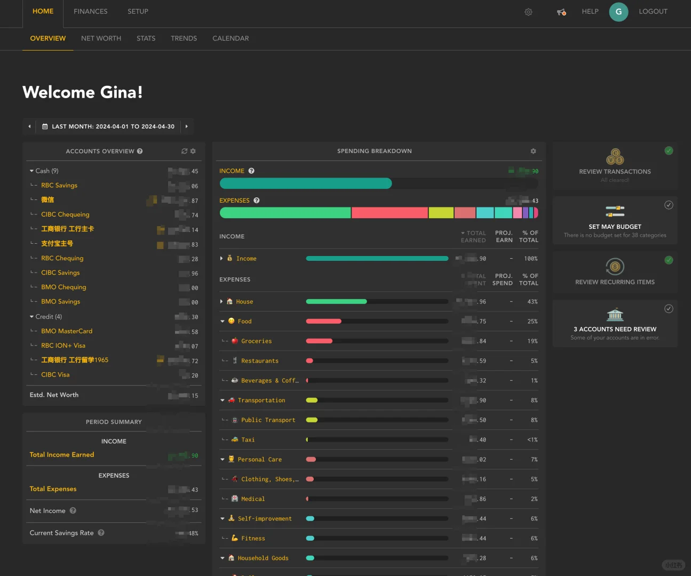This screenshot has width=691, height=576.
Task: Click help icon next to Current Savings Rate
Action: (x=101, y=533)
